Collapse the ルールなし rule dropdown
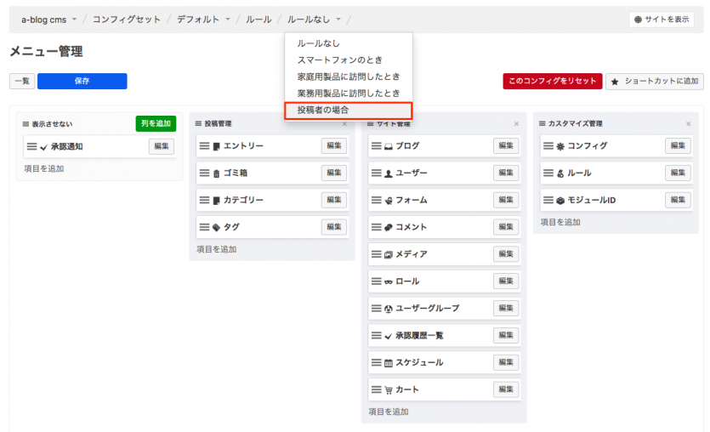The width and height of the screenshot is (710, 432). [338, 19]
